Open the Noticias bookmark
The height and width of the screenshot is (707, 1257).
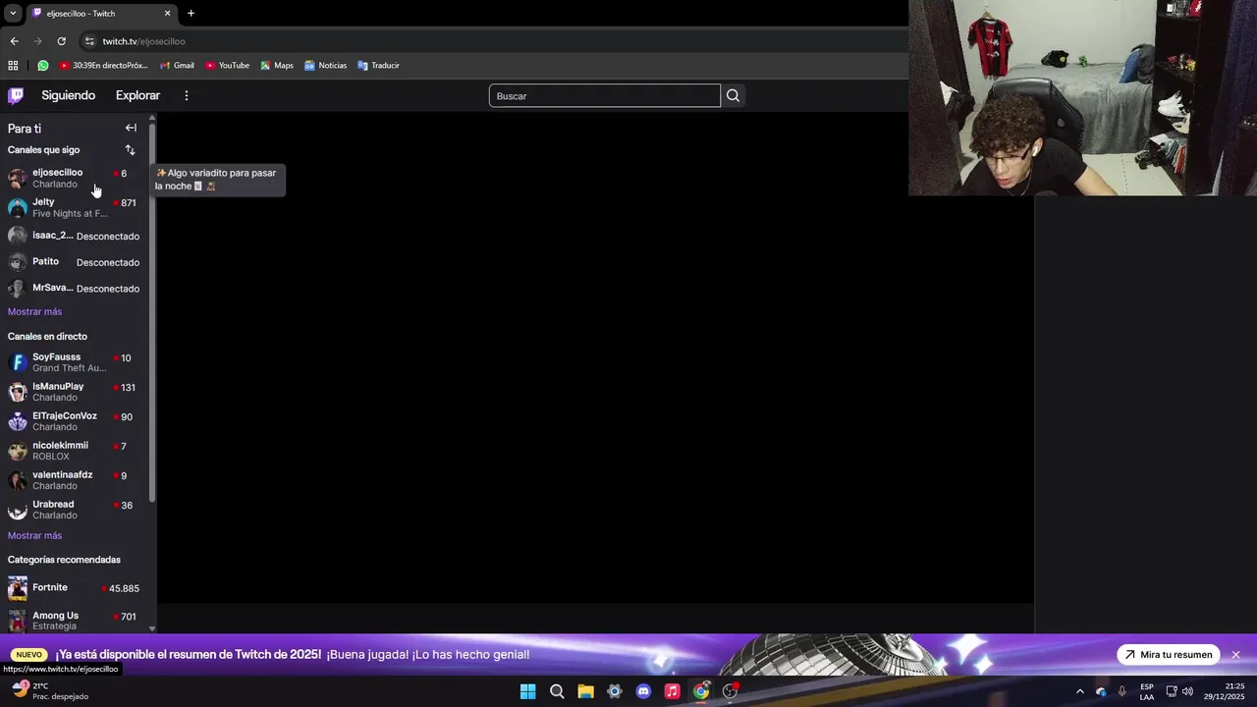point(325,66)
